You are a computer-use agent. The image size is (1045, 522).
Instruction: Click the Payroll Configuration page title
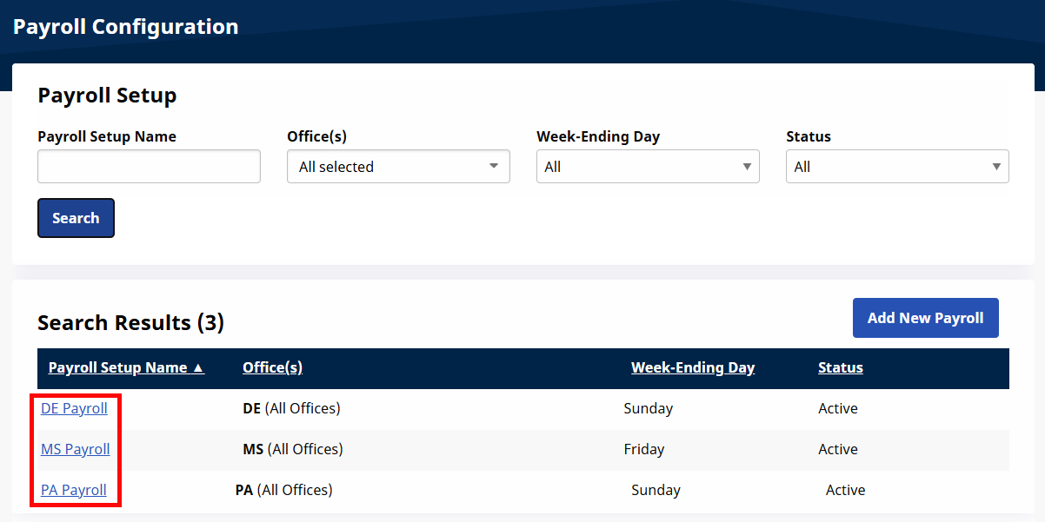coord(126,27)
